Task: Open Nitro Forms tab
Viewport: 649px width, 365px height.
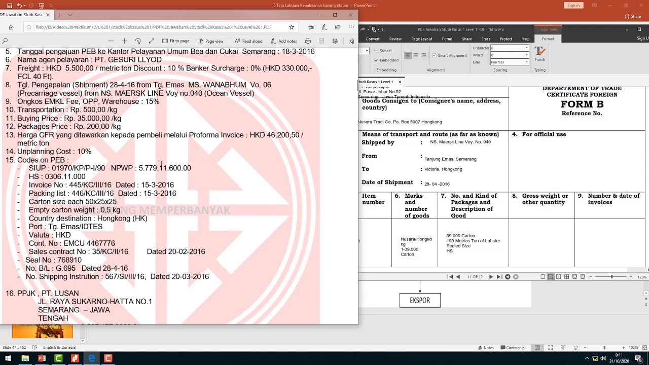Action: point(447,39)
